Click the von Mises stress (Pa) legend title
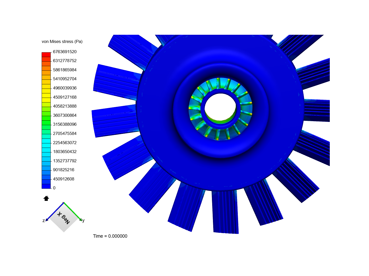The height and width of the screenshot is (276, 369). click(62, 41)
